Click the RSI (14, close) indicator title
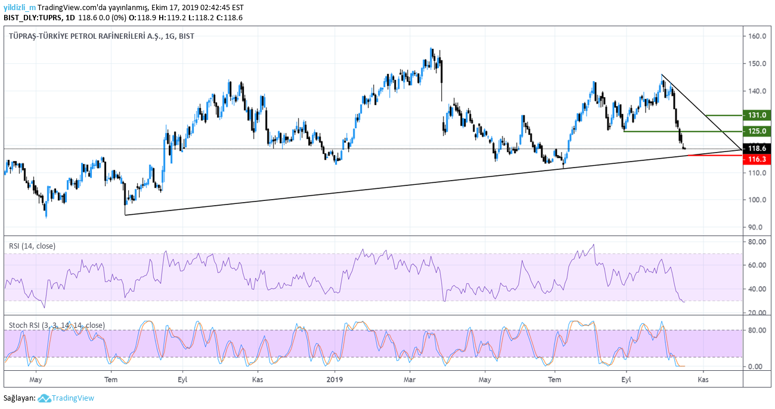 click(x=33, y=246)
